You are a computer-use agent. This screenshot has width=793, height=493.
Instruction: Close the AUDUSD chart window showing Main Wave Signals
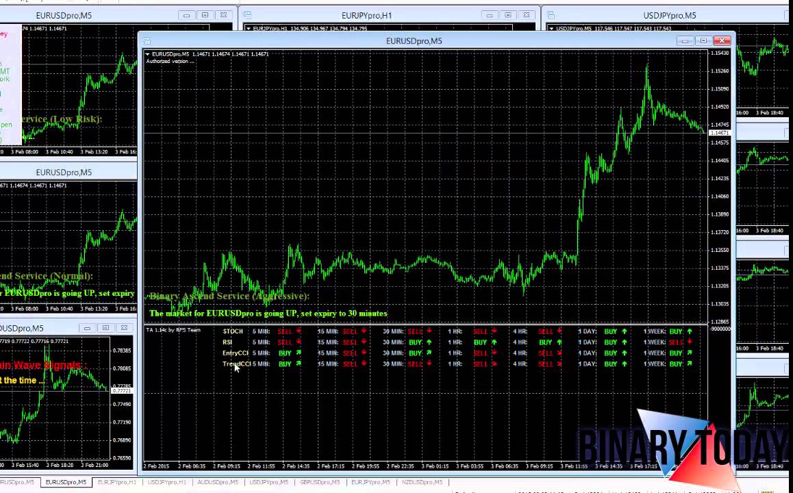124,328
